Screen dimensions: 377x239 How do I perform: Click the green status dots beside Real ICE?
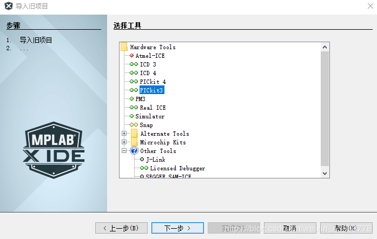(x=134, y=108)
